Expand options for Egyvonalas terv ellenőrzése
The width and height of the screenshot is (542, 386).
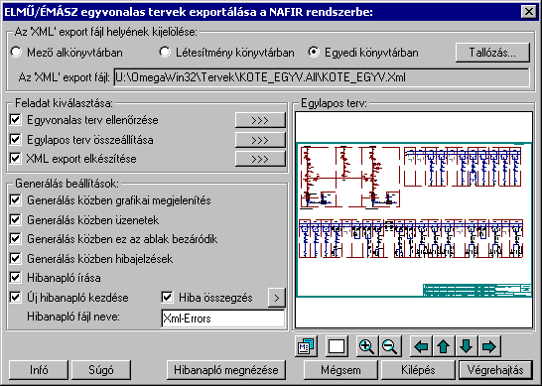260,120
